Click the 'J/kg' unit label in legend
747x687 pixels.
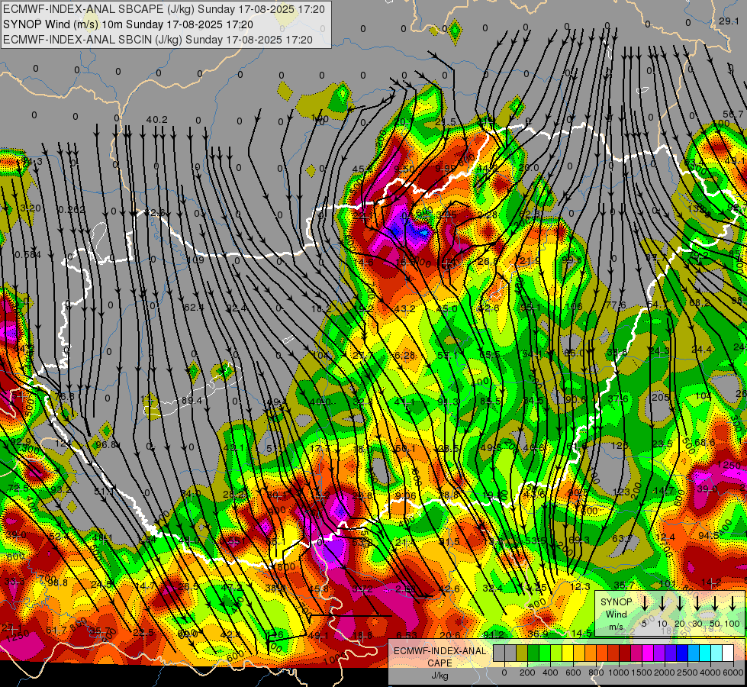(x=440, y=676)
